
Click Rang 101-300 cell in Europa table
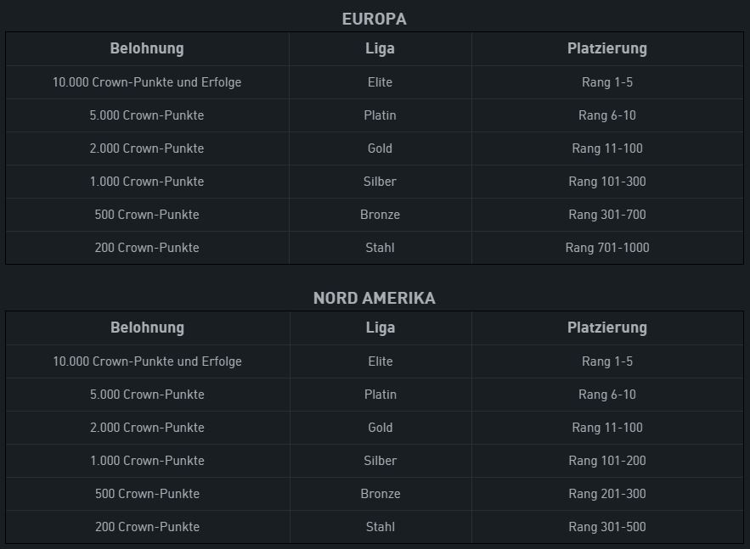(x=607, y=182)
